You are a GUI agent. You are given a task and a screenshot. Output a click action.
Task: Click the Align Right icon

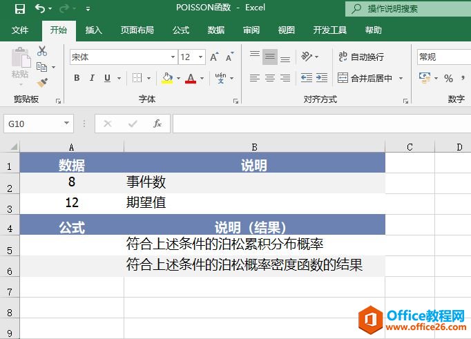coord(285,78)
